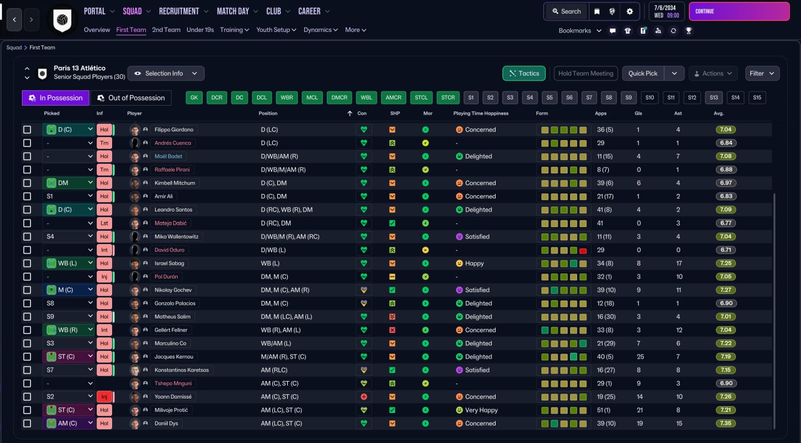Tick the checkbox for Tshepo Mnguni
Viewport: 801px width, 443px height.
27,384
